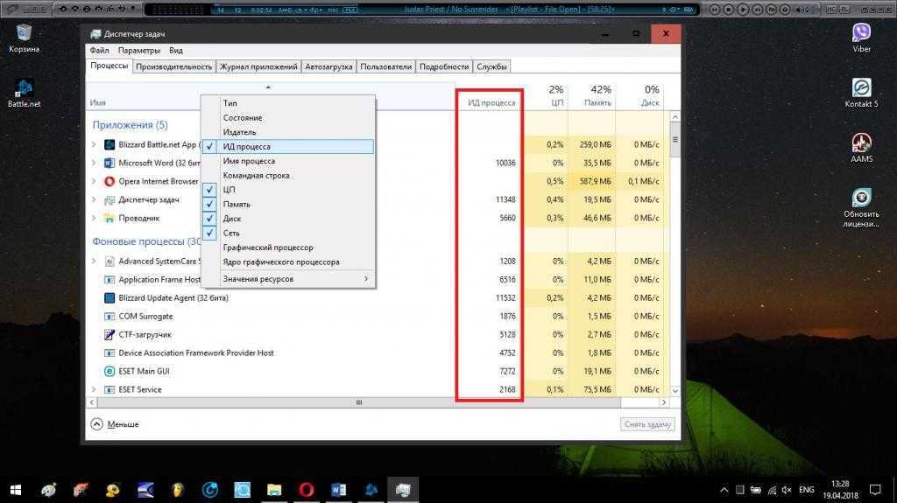Enable the Имя процесса column option

click(x=249, y=161)
